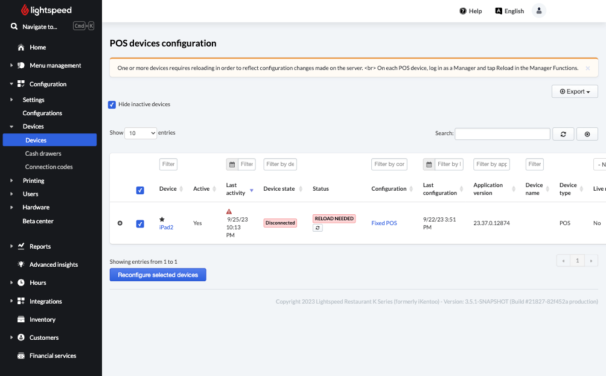Click the Home house icon
Screen dimensions: 606x376
tap(21, 47)
